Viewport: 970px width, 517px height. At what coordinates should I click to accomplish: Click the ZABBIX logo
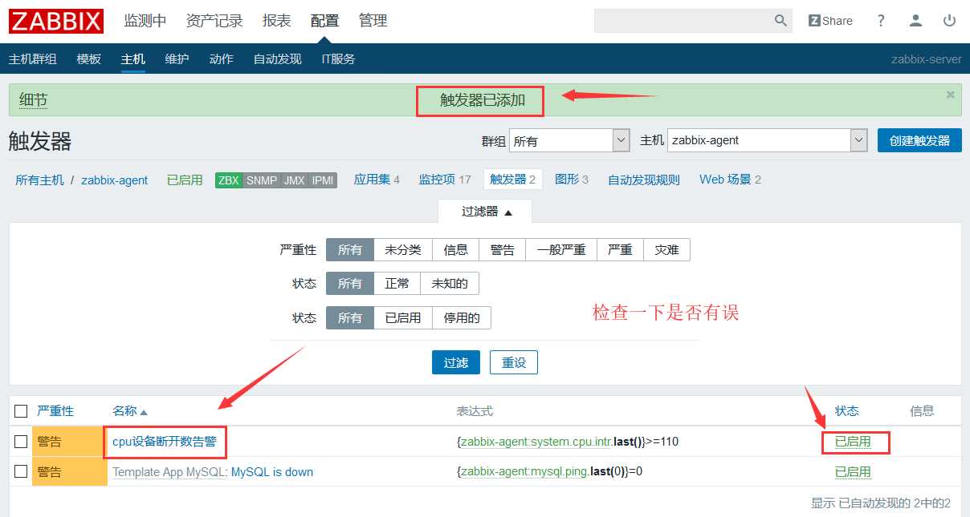coord(56,20)
